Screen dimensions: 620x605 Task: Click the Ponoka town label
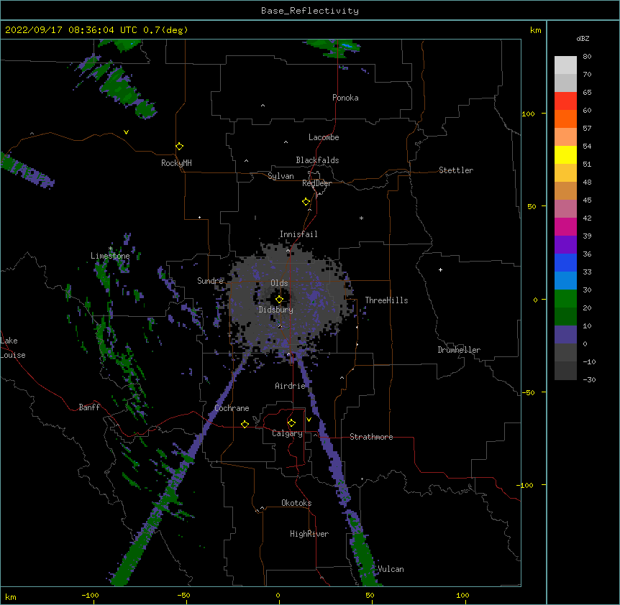tap(345, 98)
